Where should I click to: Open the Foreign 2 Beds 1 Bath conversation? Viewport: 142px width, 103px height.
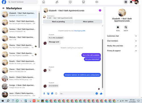point(19,86)
